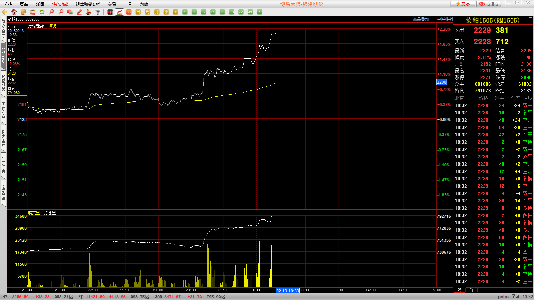Click the Home icon in toolbar
Screen dimensions: 534x300
point(14,12)
